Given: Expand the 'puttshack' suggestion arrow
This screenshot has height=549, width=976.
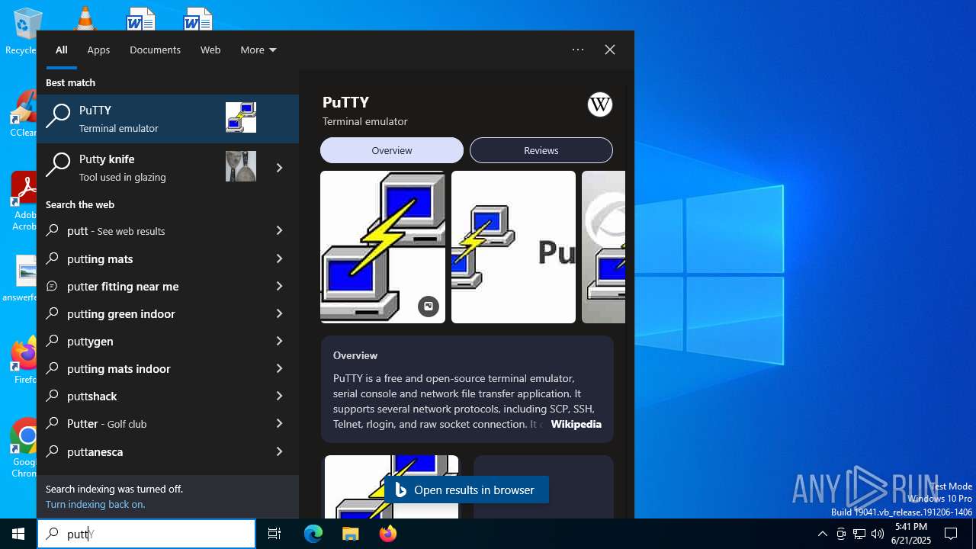Looking at the screenshot, I should (x=279, y=396).
